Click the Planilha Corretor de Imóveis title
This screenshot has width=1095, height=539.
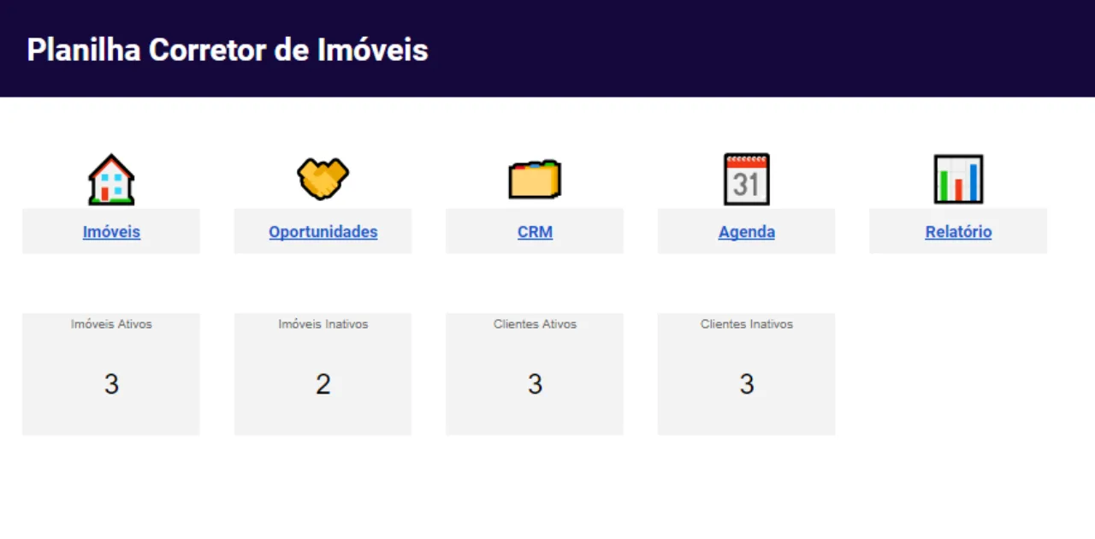pos(227,50)
